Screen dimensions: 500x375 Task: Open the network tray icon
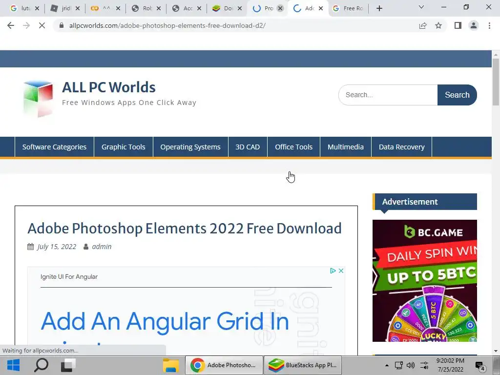pos(398,365)
